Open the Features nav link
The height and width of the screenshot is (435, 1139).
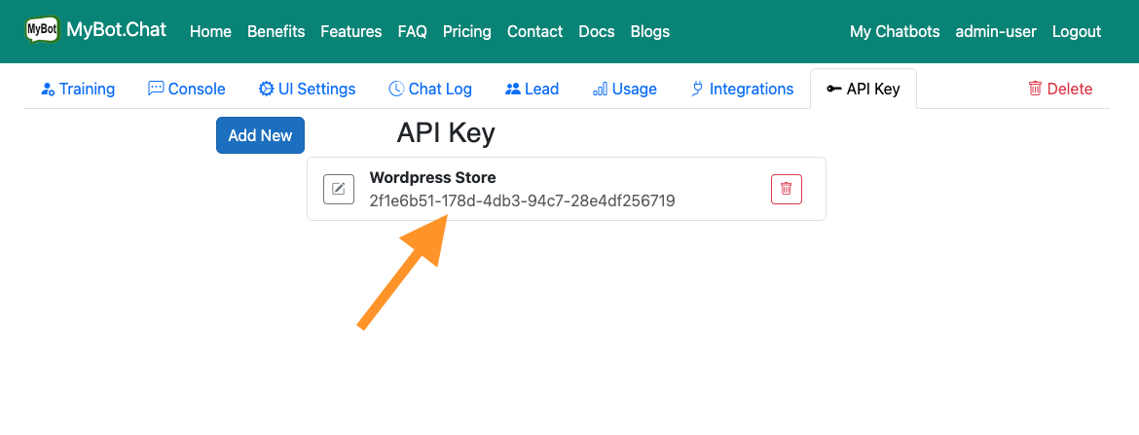[350, 31]
